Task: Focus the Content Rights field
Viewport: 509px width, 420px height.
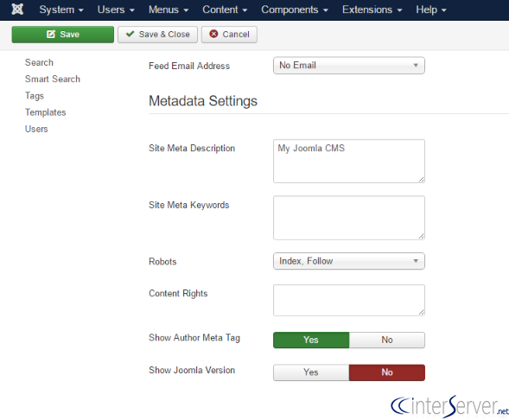Action: tap(349, 300)
